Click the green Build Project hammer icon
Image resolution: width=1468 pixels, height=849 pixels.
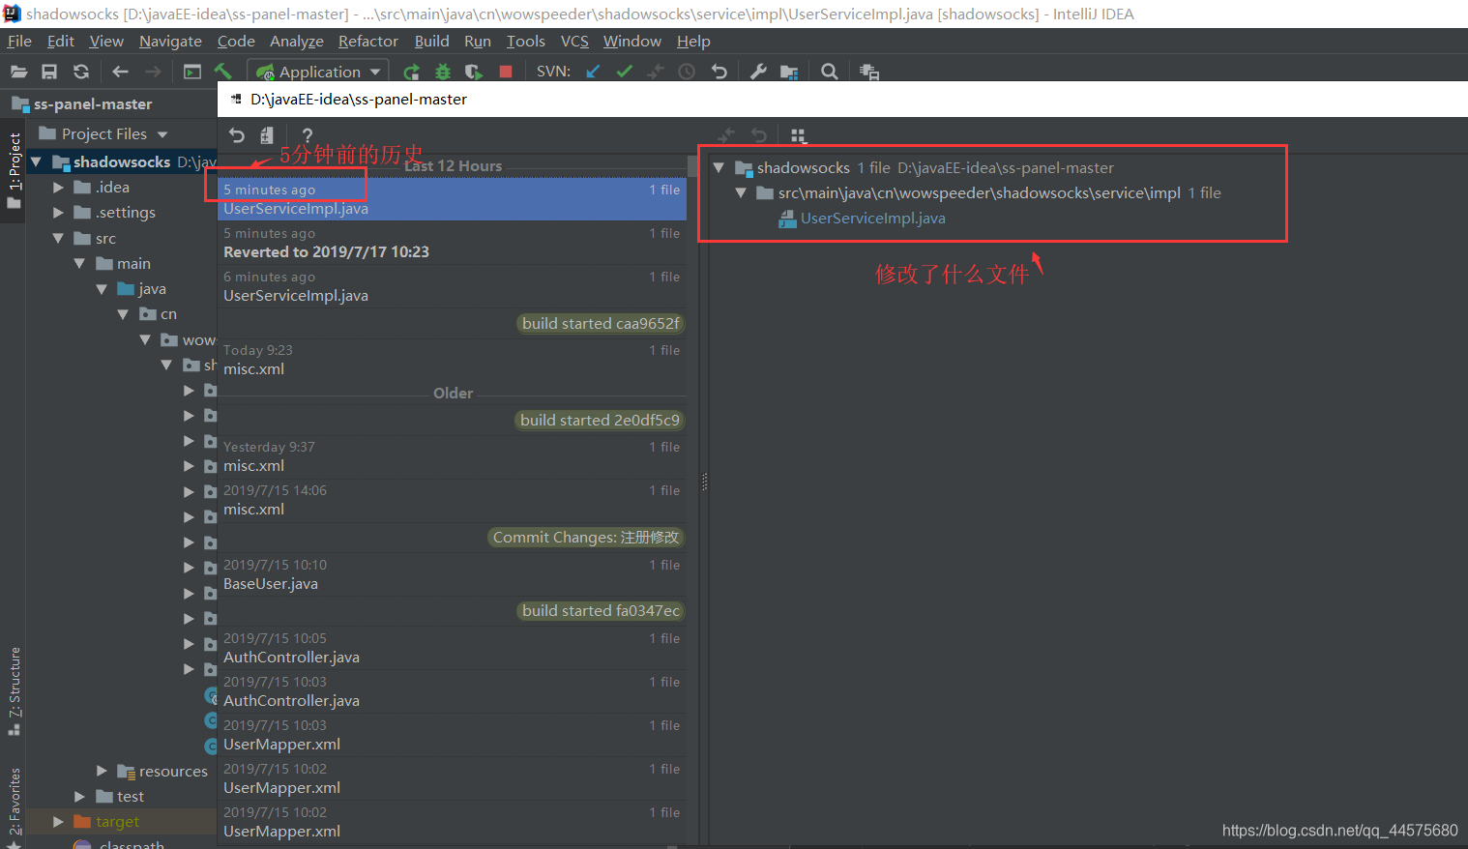coord(223,72)
